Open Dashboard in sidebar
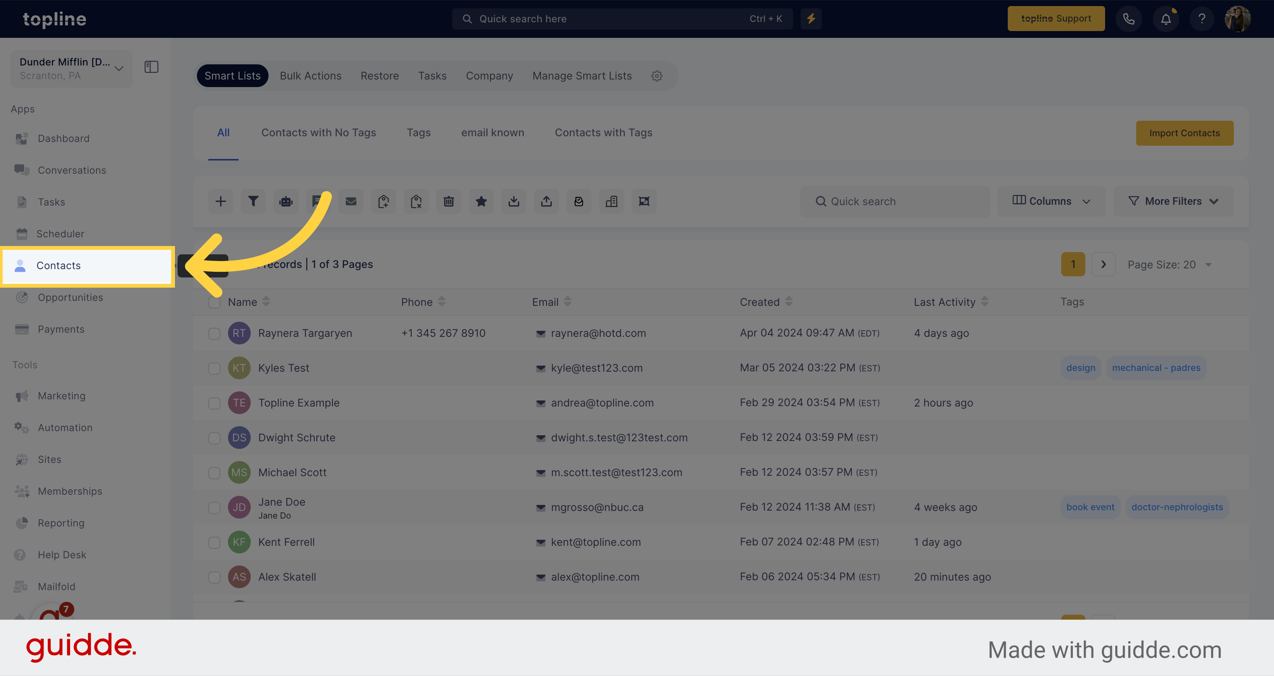Screen dimensions: 1274x676 63,139
